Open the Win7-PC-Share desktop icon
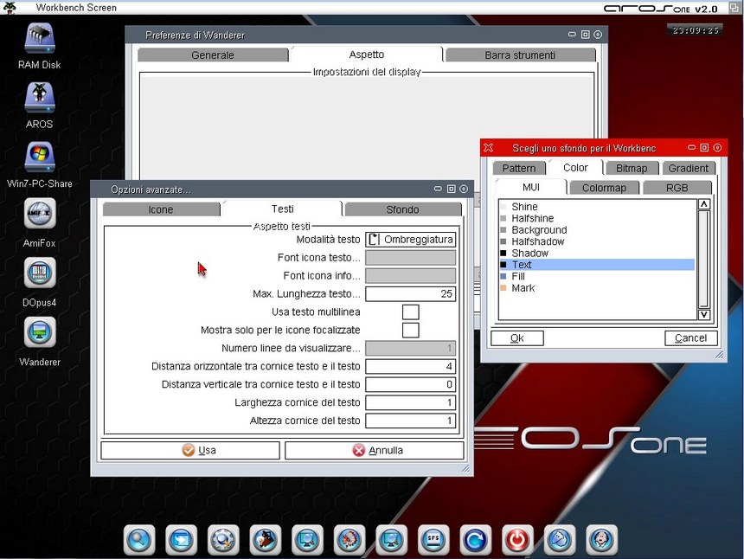 39,157
